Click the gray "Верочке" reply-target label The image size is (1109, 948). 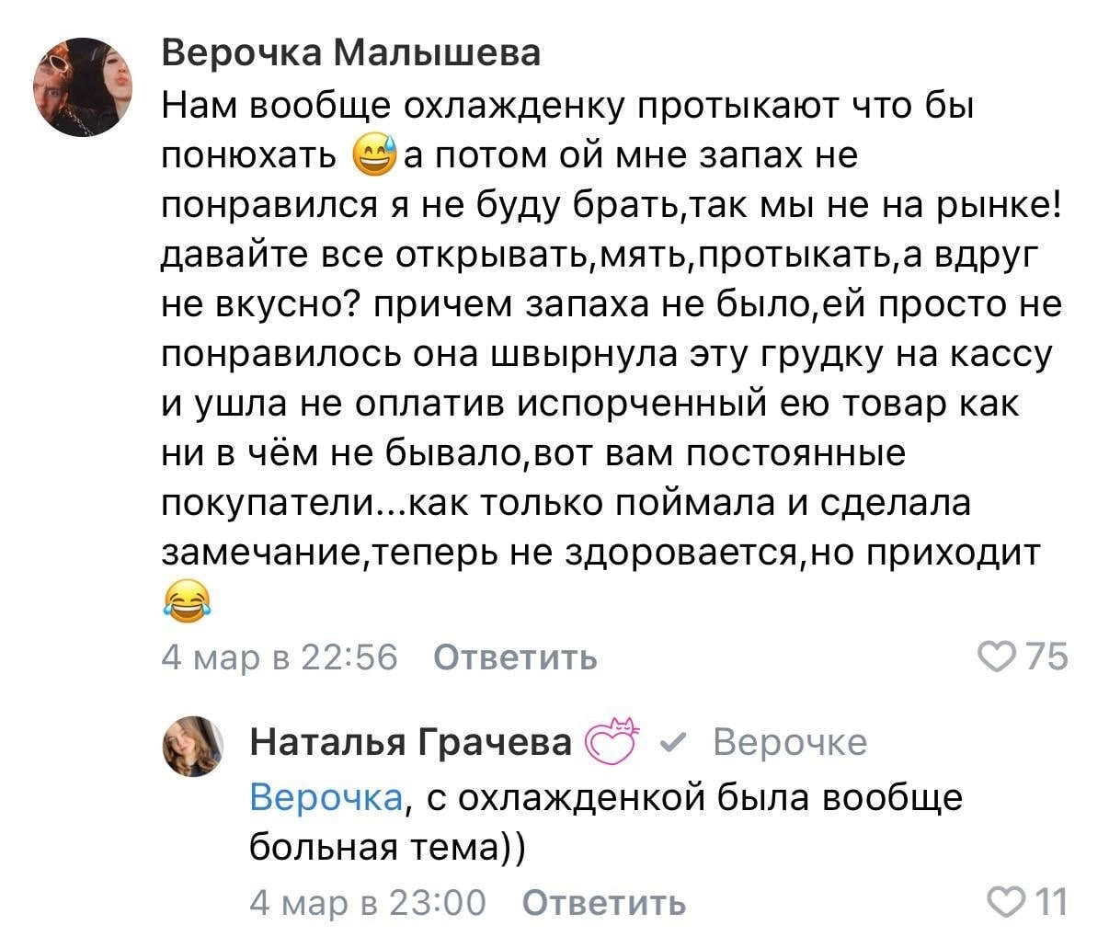(x=790, y=741)
